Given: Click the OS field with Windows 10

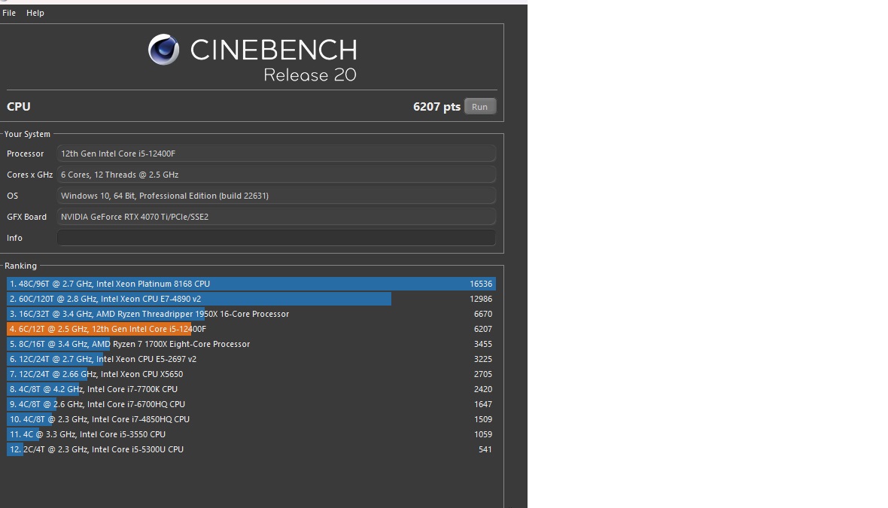Looking at the screenshot, I should tap(276, 196).
